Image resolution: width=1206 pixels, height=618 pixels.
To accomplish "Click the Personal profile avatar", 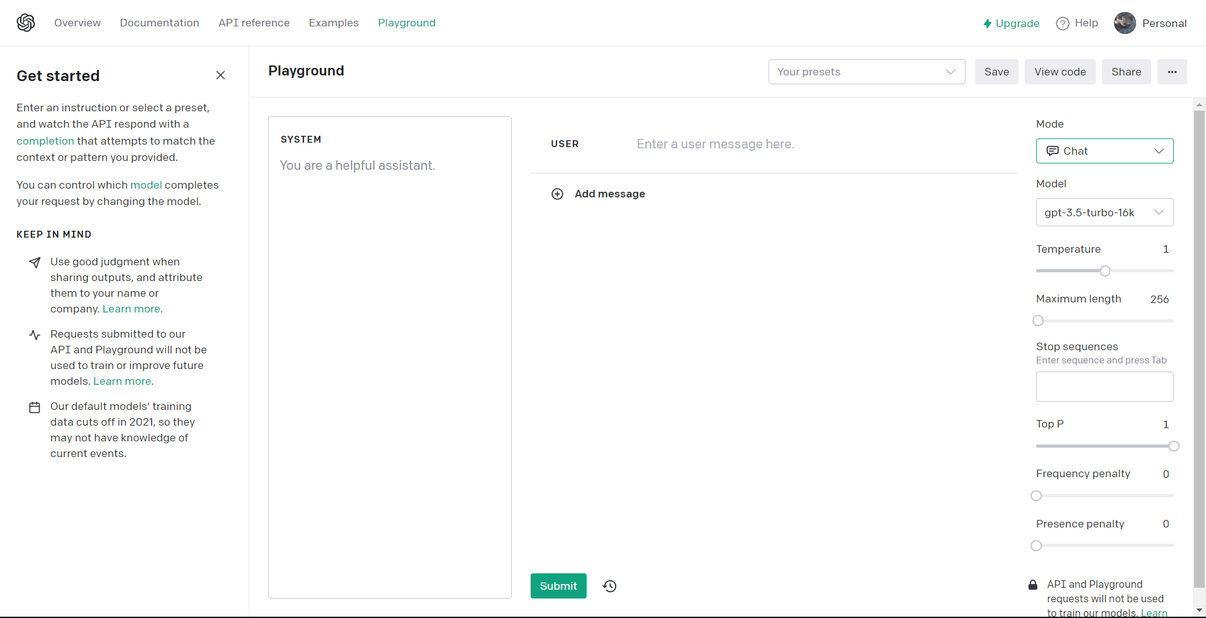I will 1125,23.
